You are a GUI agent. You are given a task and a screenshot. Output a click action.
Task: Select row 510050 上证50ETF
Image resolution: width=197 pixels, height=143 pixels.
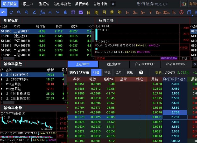pyautogui.click(x=46, y=31)
